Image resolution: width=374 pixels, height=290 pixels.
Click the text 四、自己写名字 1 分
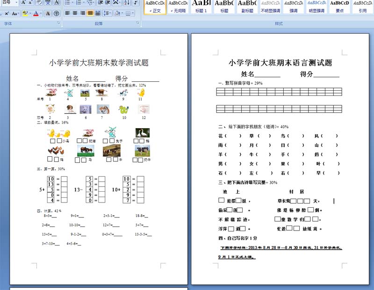click(x=238, y=238)
